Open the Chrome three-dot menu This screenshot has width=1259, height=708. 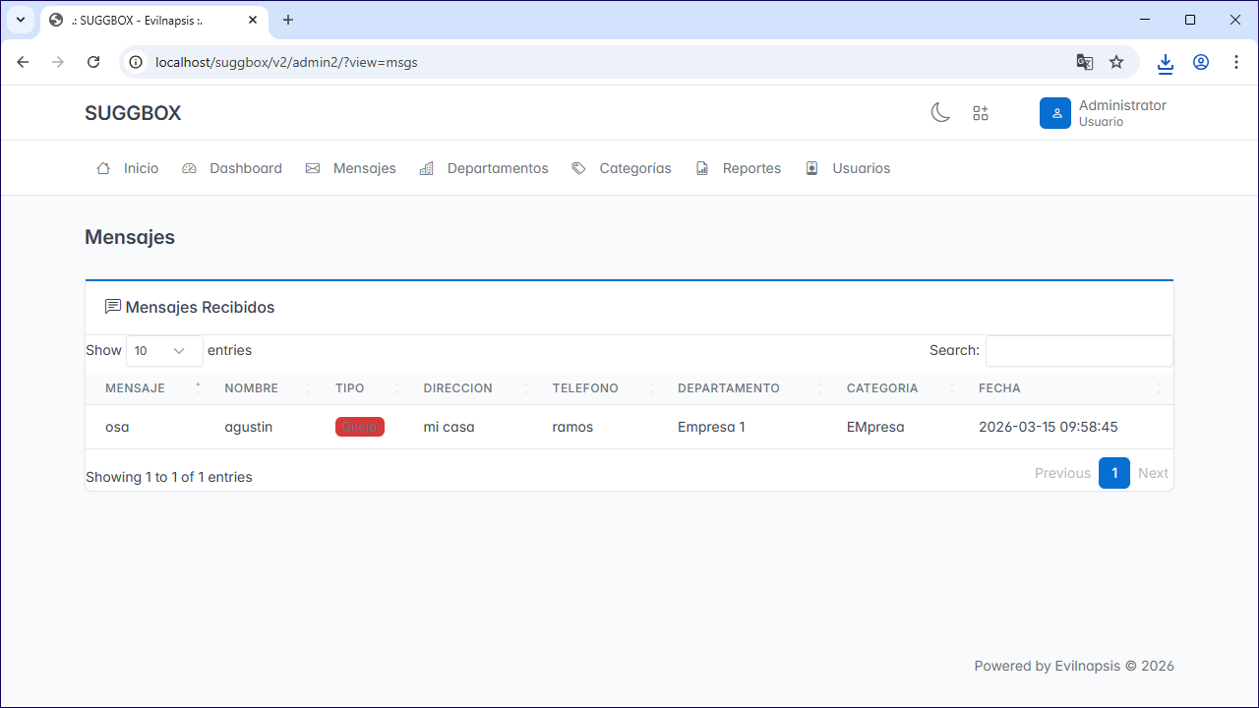coord(1236,62)
